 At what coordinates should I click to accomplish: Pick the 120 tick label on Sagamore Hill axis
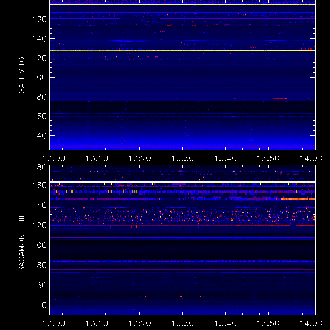tap(39, 225)
